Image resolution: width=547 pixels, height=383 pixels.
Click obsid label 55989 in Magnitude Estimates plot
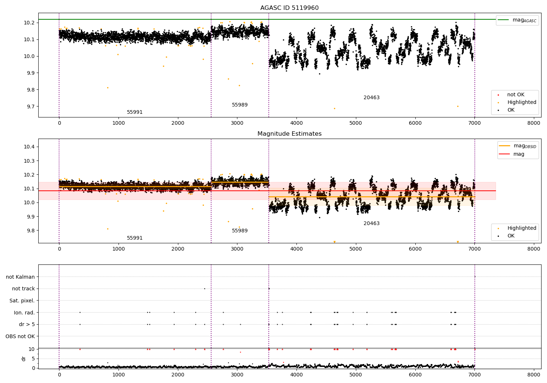(240, 231)
